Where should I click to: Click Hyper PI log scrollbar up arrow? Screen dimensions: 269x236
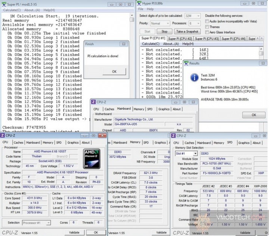261,49
